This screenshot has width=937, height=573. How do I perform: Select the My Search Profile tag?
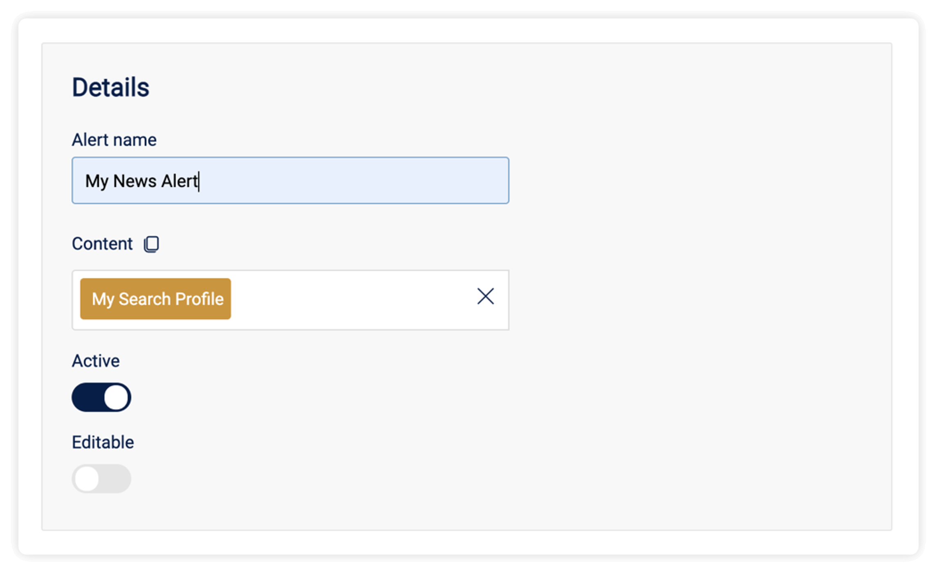tap(155, 299)
